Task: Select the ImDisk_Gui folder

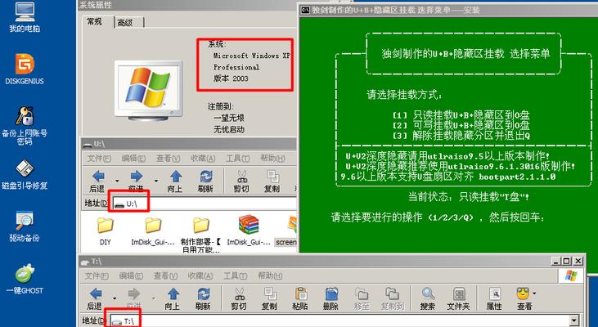Action: pyautogui.click(x=153, y=231)
